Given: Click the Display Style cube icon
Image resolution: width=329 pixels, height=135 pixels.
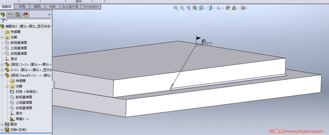Looking at the screenshot, I should 210,8.
